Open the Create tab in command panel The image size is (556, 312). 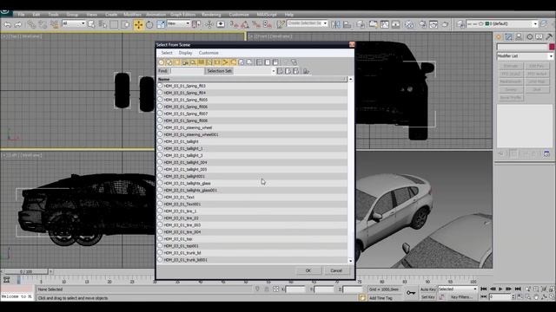coord(499,36)
